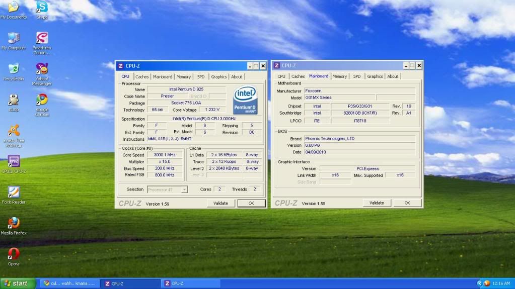This screenshot has height=289, width=515.
Task: Open Mainboard tab in left CPU-Z window
Action: click(162, 77)
